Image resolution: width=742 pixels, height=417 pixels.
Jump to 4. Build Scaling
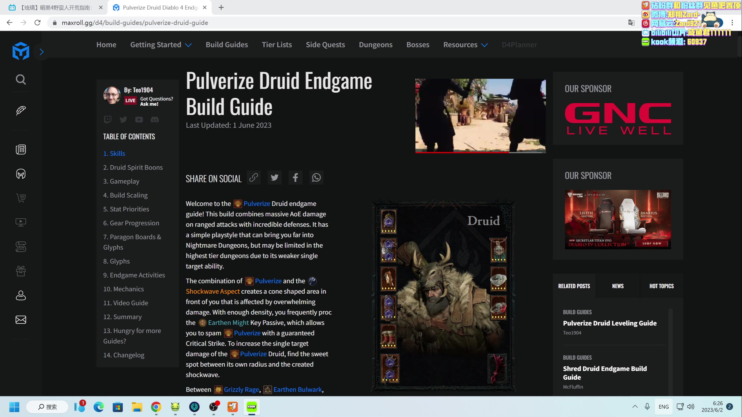126,195
